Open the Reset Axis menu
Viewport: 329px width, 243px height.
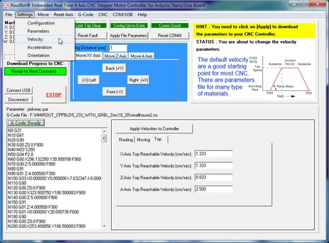tap(63, 14)
